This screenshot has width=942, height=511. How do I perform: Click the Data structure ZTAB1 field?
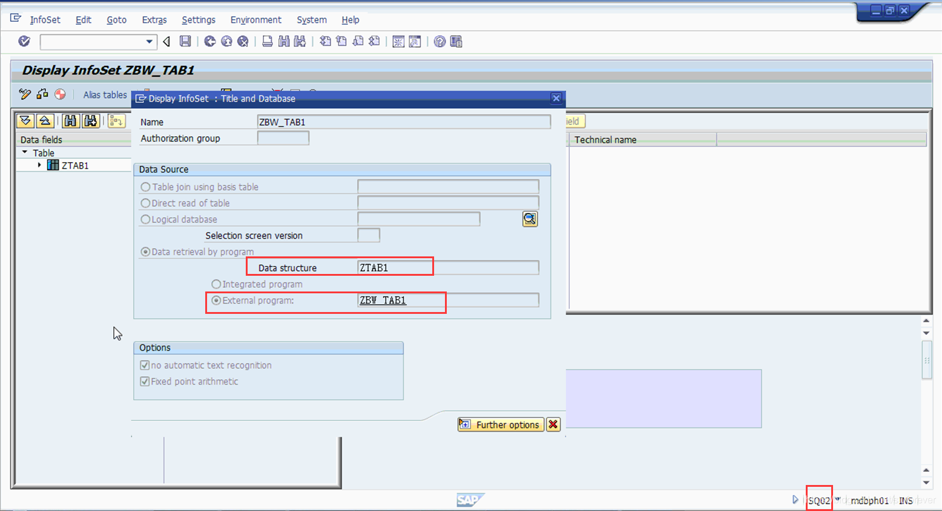point(448,268)
